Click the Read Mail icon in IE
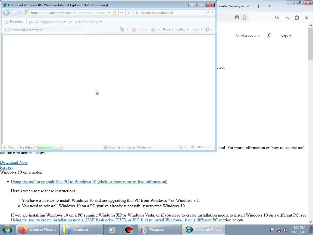Image resolution: width=313 pixels, height=235 pixels. click(x=145, y=29)
